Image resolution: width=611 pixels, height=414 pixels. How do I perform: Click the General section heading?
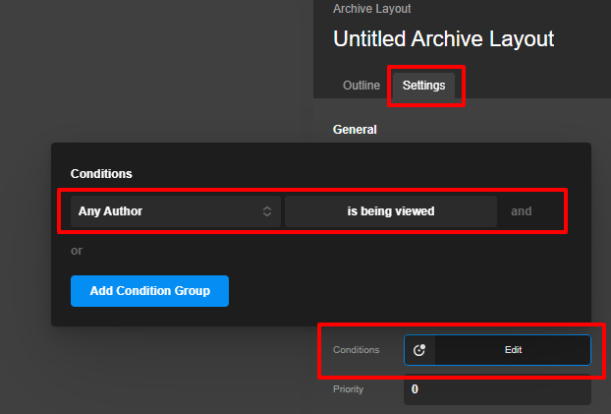355,130
